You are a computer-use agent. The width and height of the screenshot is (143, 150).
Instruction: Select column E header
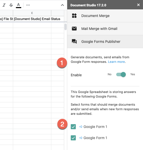click(32, 13)
